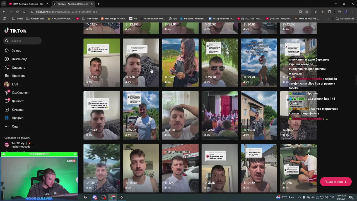
Task: Open the Windows notification center
Action: [x=351, y=197]
